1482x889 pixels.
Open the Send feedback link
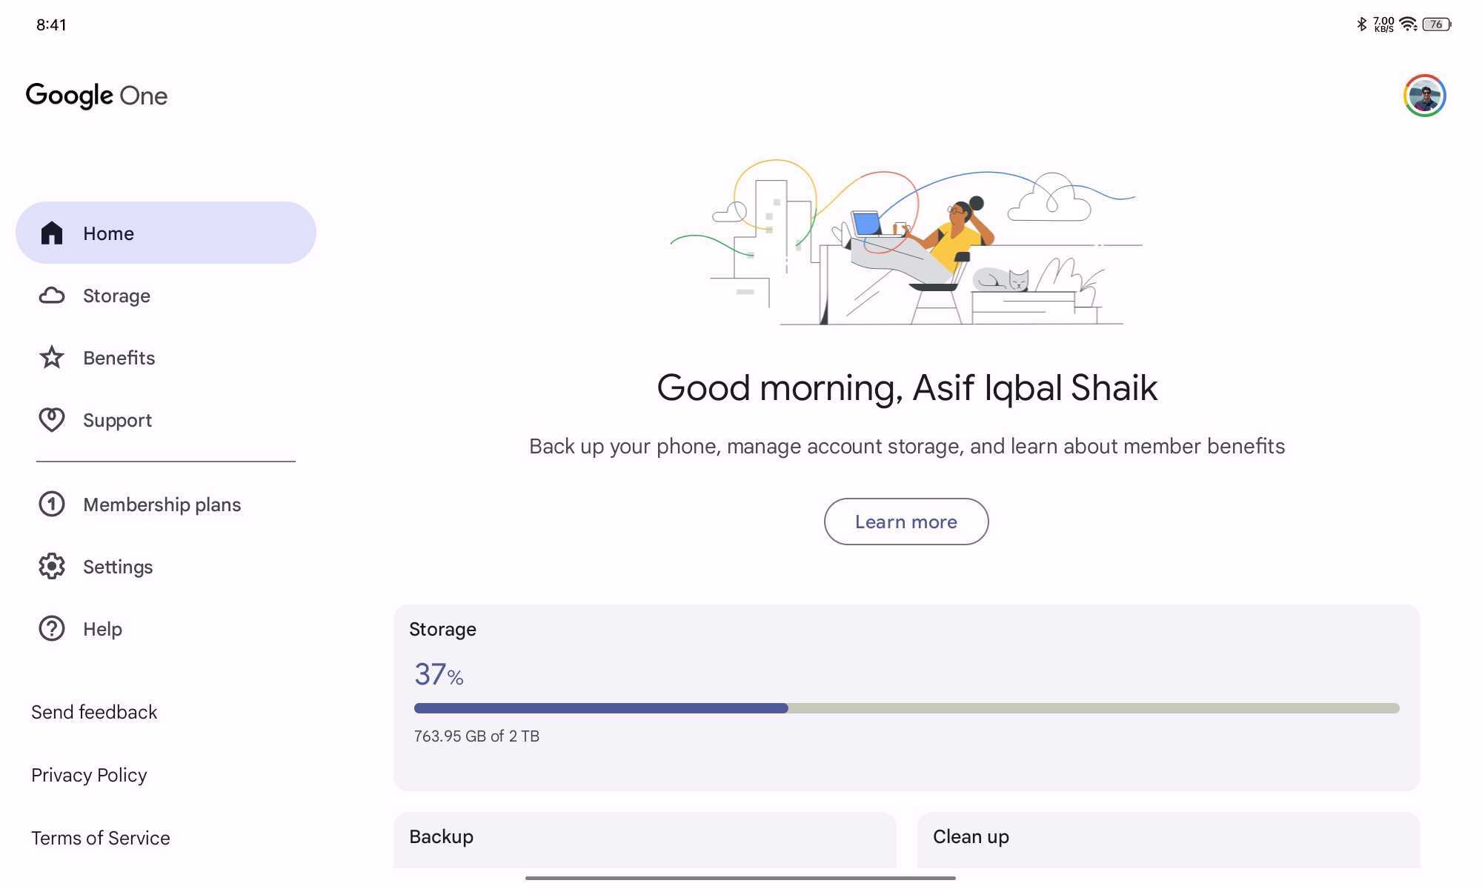(x=94, y=712)
